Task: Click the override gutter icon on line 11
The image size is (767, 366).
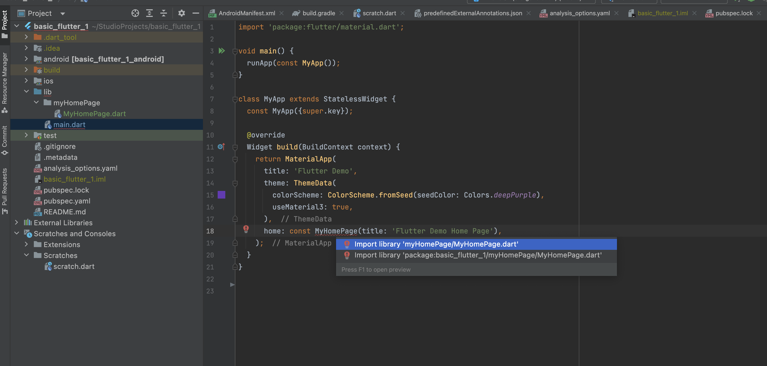Action: 221,146
